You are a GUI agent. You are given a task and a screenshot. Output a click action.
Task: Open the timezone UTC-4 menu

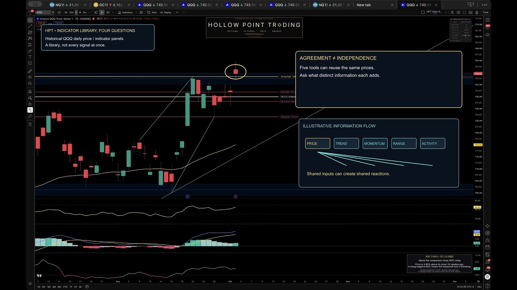(x=465, y=287)
